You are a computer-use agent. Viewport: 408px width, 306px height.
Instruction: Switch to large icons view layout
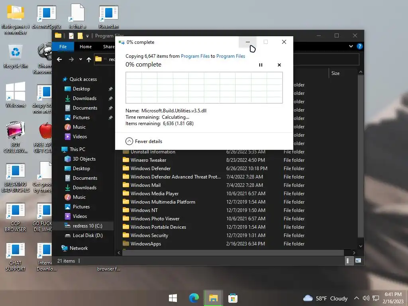tap(358, 261)
